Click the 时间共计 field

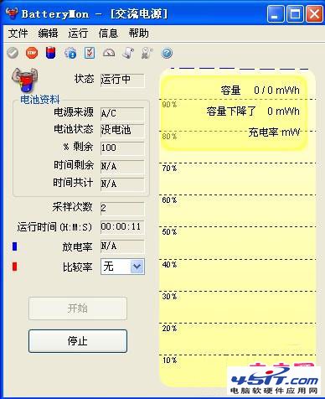pos(122,184)
